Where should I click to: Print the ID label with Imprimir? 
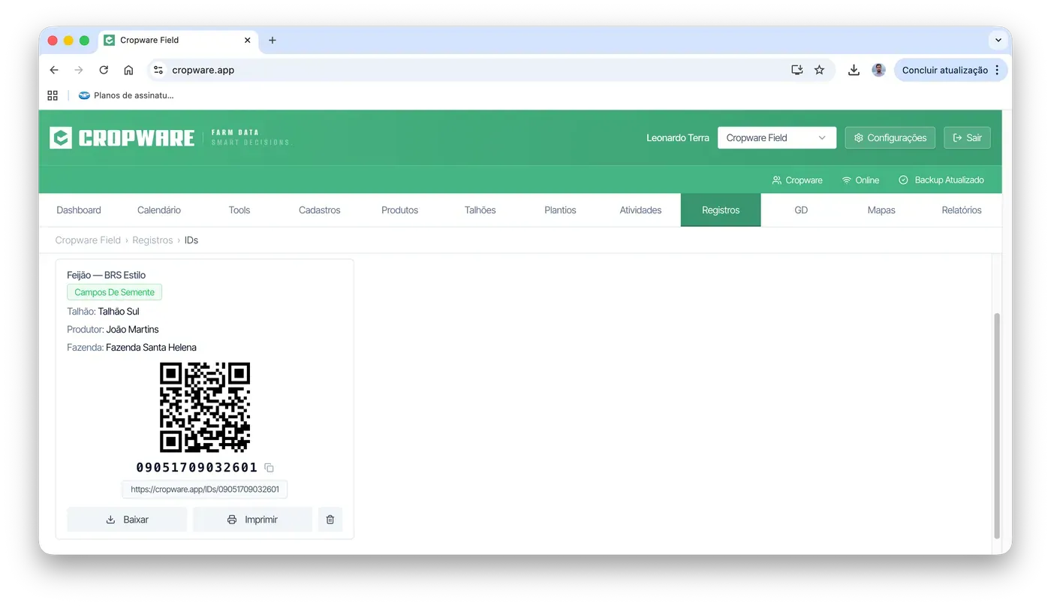click(x=252, y=520)
